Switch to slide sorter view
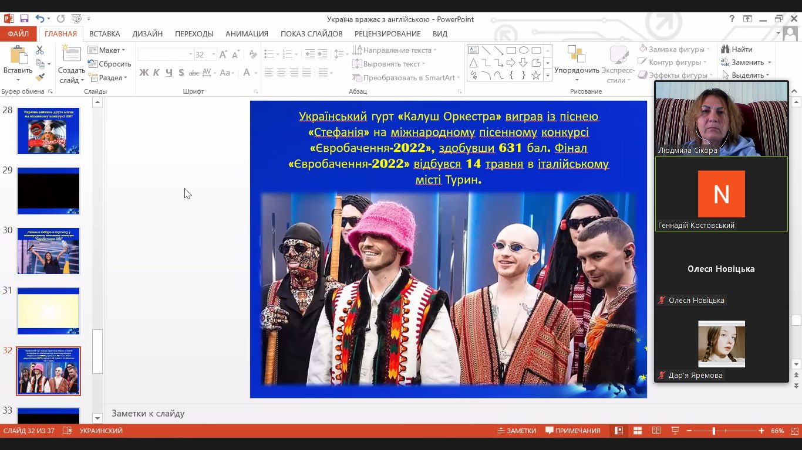The image size is (802, 450). tap(638, 431)
